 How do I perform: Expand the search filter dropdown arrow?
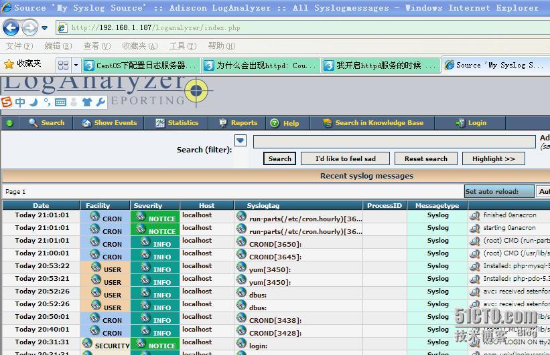(240, 141)
